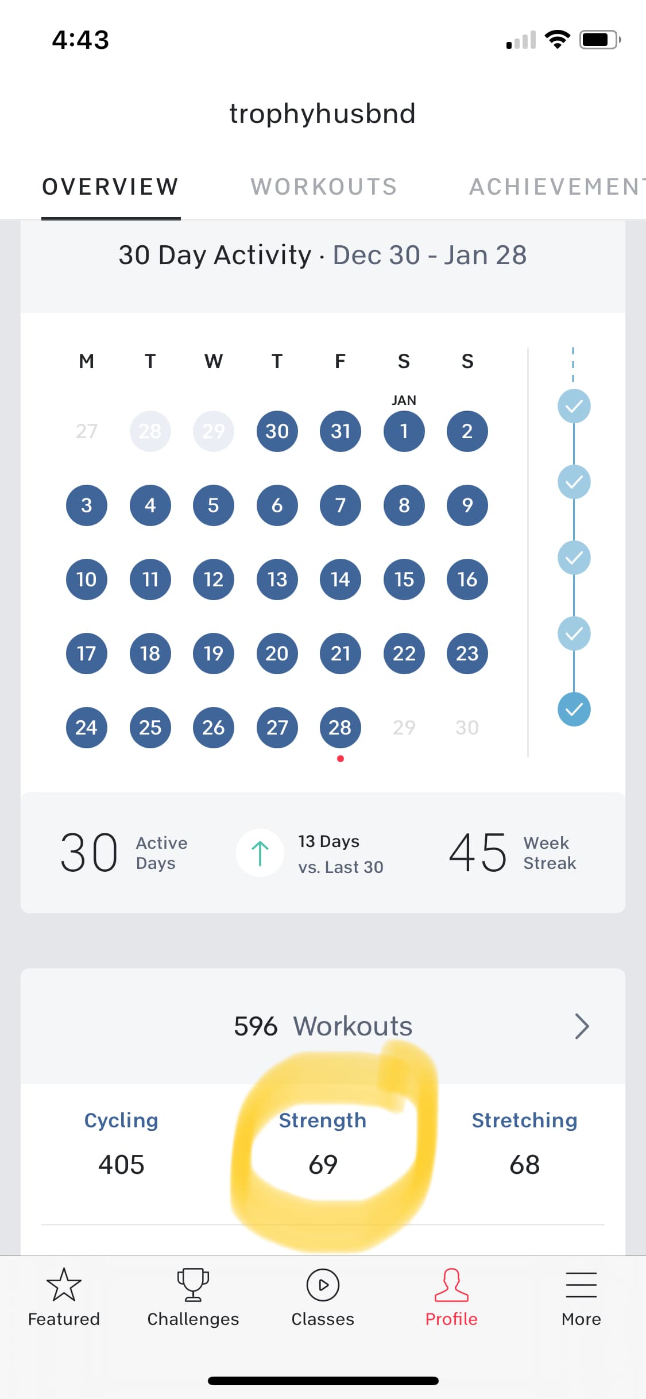Screen dimensions: 646x1399
Task: Tap the bottom weekly streak checkmark
Action: [574, 709]
